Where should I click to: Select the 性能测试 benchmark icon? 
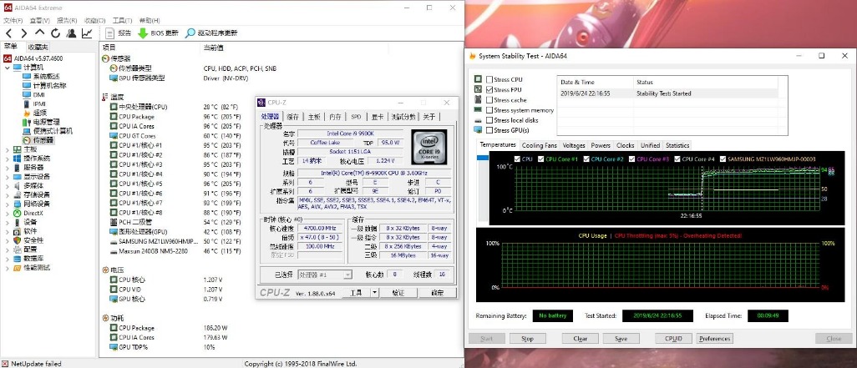[x=18, y=268]
